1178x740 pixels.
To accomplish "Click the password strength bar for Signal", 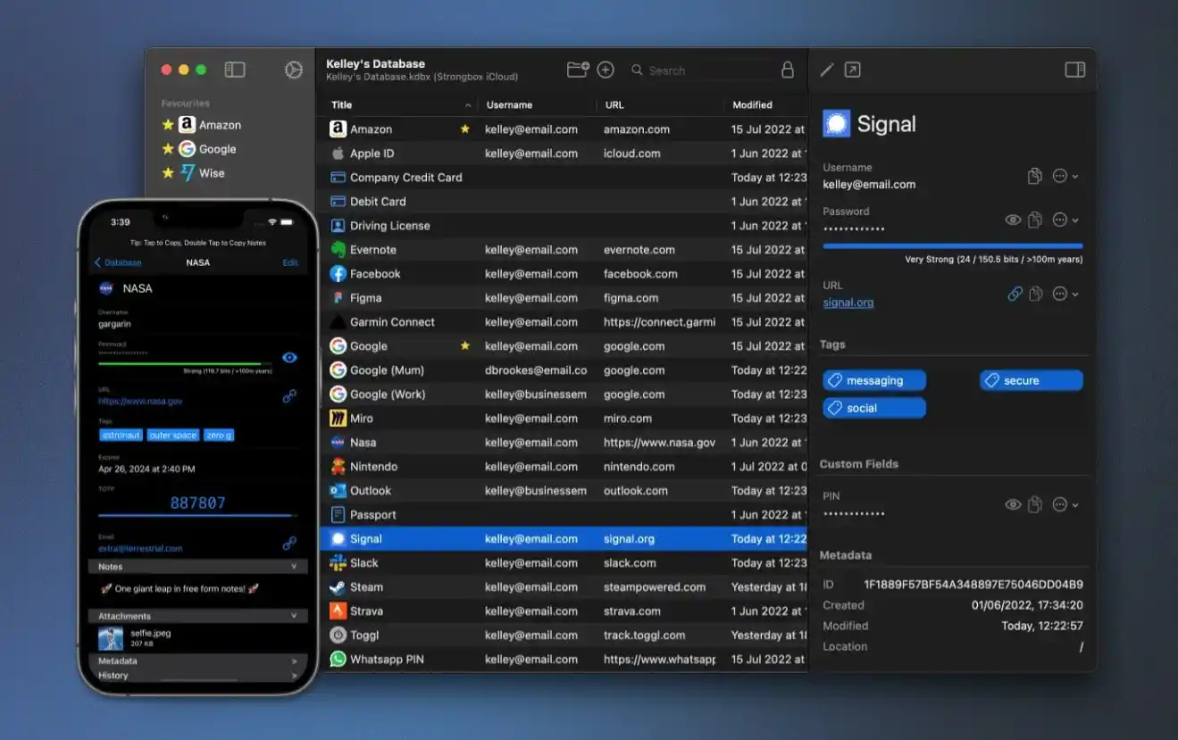I will 952,245.
